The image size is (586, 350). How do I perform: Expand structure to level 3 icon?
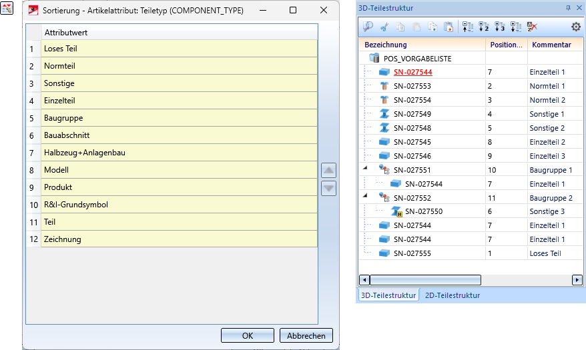coord(500,27)
